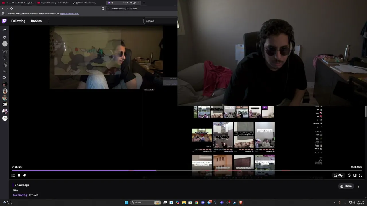Click the URL twitch.tv/videos address bar
Viewport: 367px width, 206px height.
click(124, 9)
